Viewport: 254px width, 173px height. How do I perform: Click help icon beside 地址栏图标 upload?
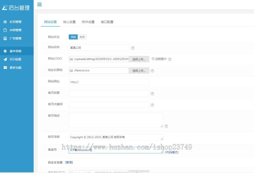pos(152,71)
